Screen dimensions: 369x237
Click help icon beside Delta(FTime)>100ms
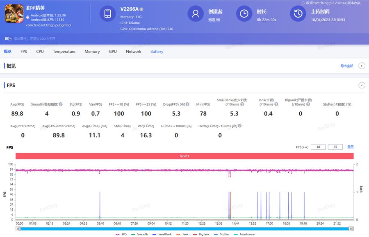(239, 126)
